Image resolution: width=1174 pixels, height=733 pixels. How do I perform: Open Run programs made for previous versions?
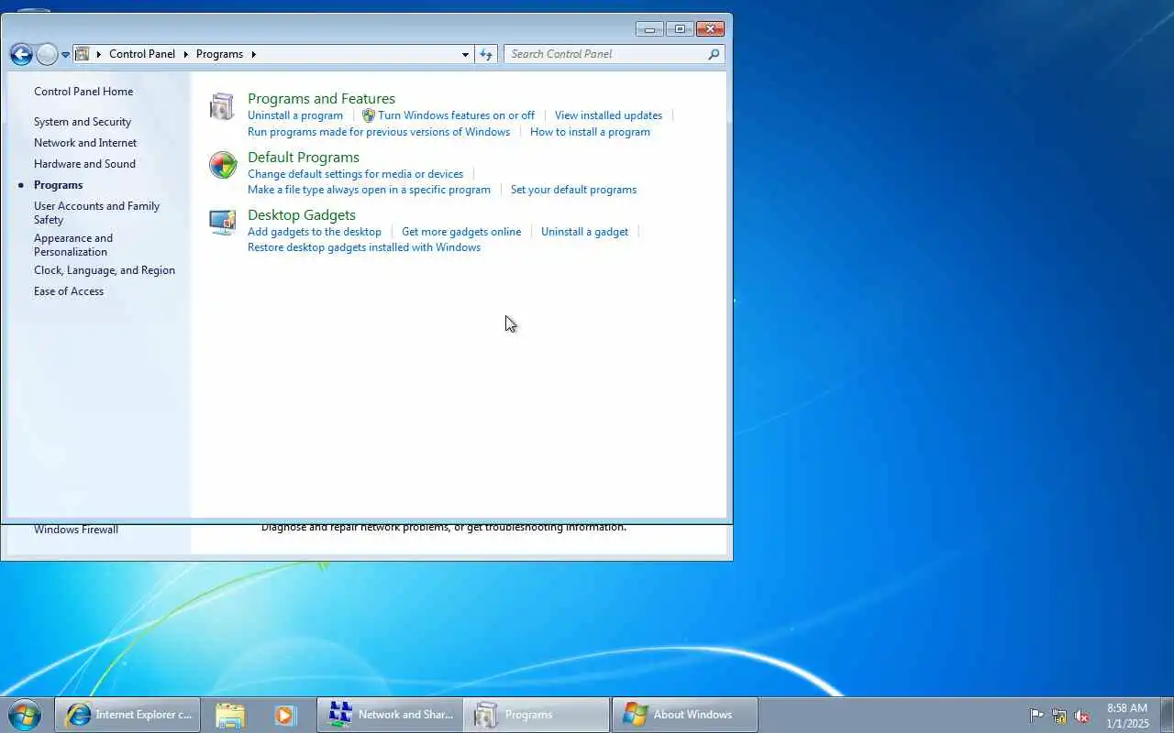pos(379,132)
